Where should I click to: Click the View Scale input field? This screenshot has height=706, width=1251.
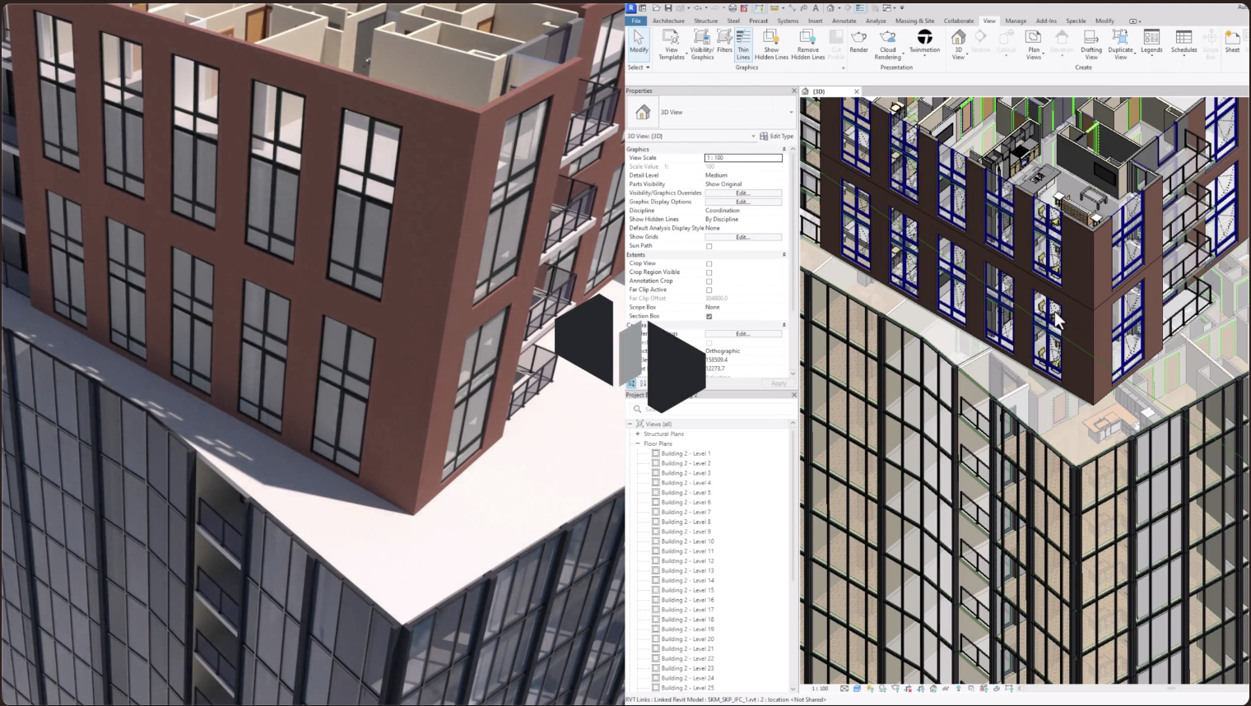[x=742, y=158]
